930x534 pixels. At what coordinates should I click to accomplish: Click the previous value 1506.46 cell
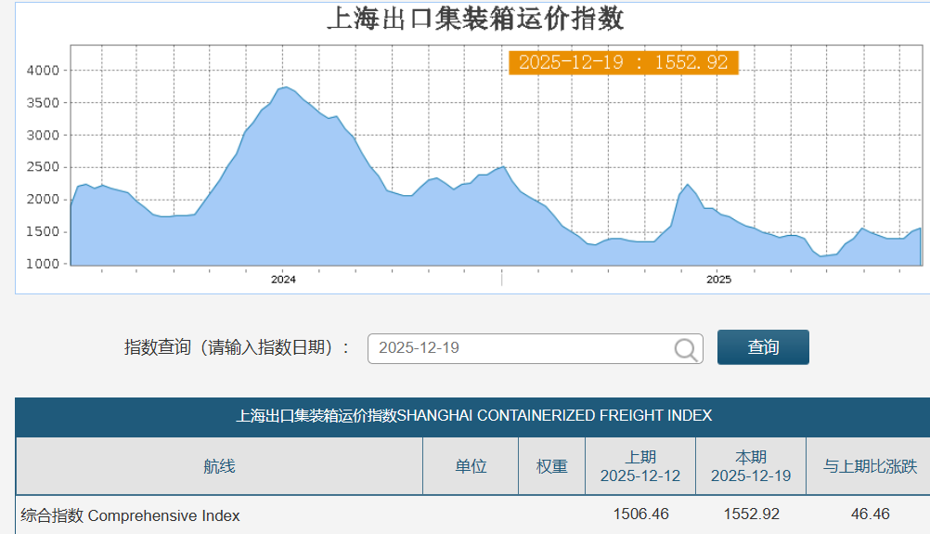coord(640,514)
